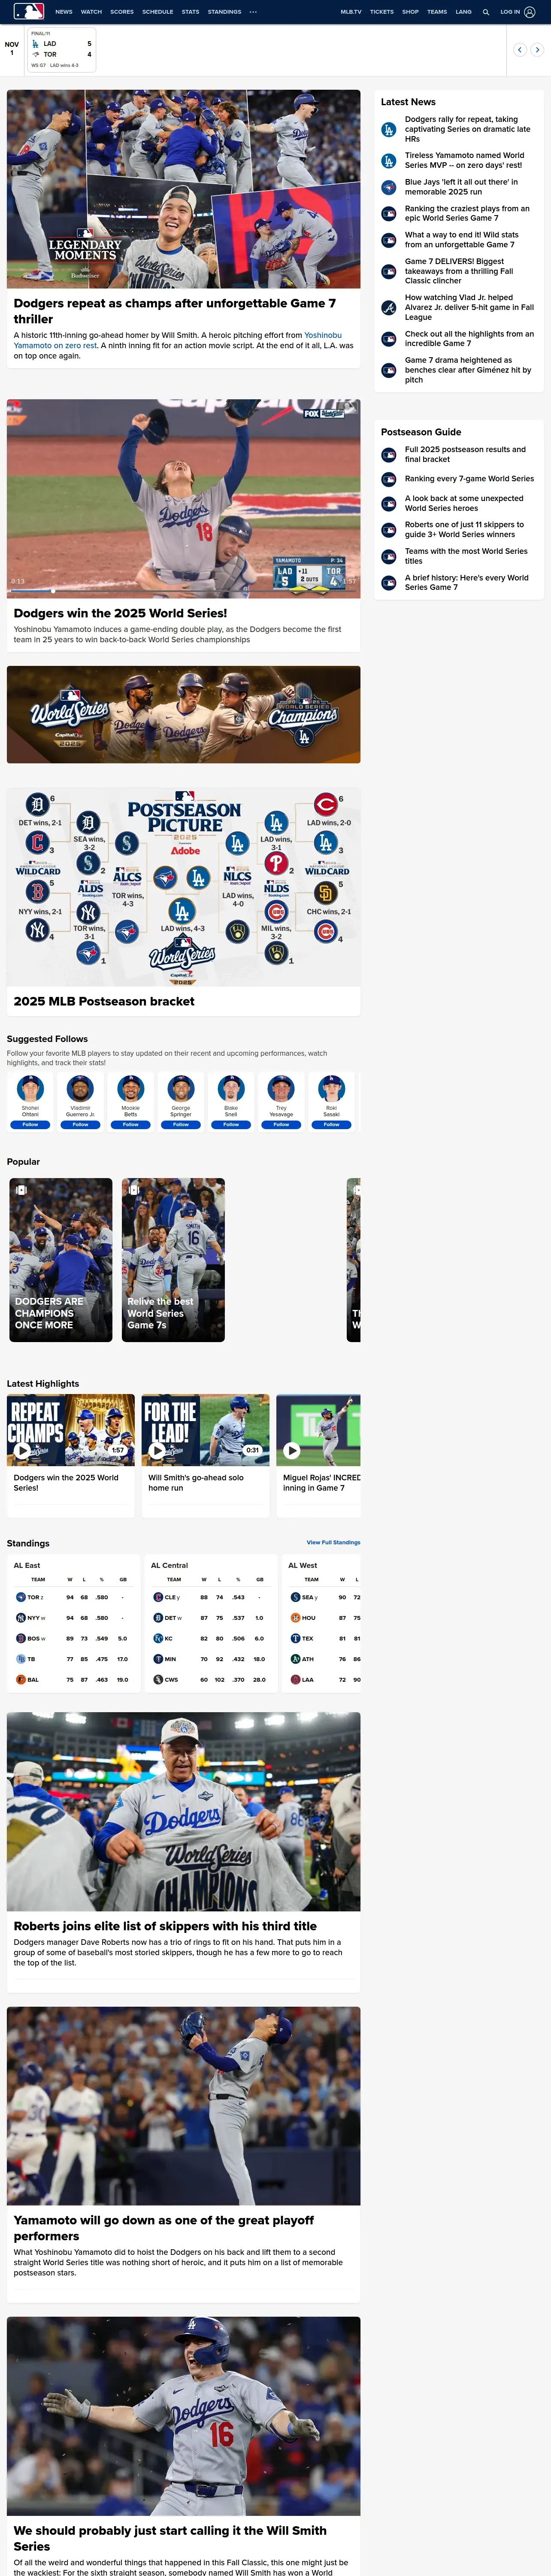Open the SCHEDULE menu item
Screen dimensions: 551x2576
(158, 12)
